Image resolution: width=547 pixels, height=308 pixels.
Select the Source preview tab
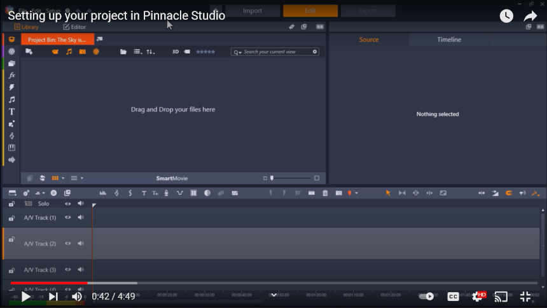pos(369,39)
